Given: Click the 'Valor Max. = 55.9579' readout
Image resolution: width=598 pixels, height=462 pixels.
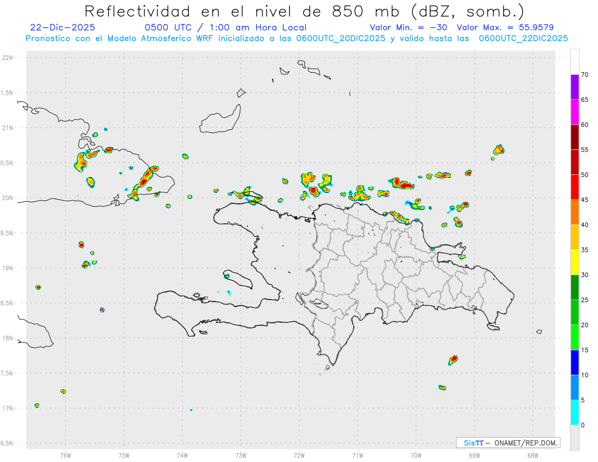Looking at the screenshot, I should coord(505,27).
